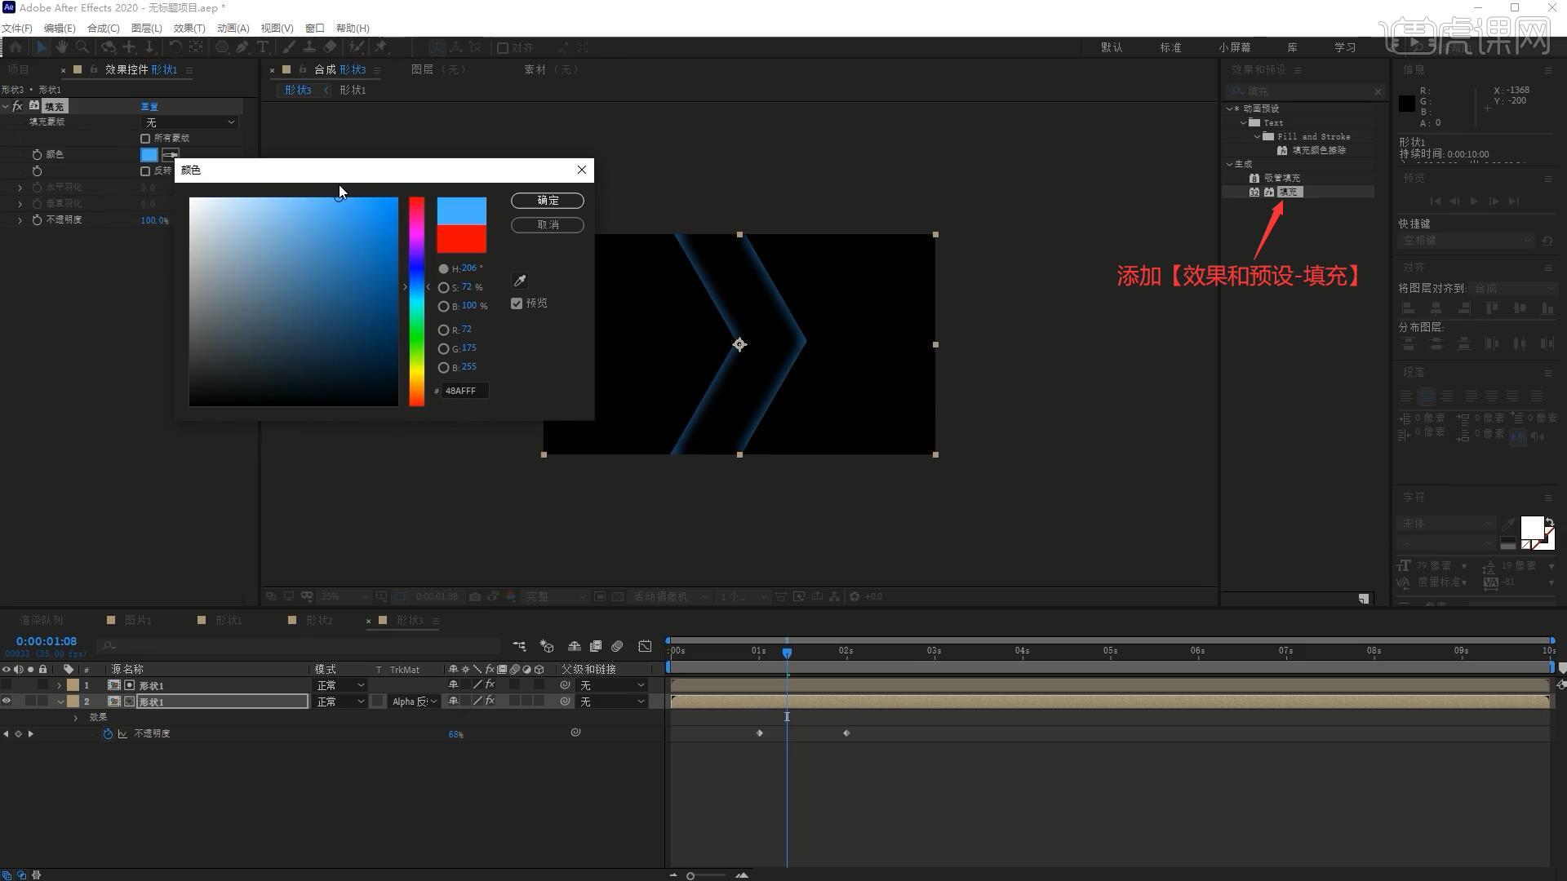1567x881 pixels.
Task: Click the rainbow hue slider strip
Action: pos(416,302)
